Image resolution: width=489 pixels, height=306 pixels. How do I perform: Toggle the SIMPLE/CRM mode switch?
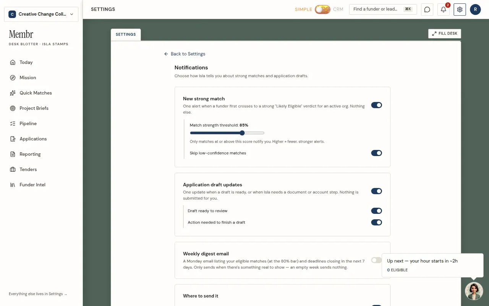322,9
